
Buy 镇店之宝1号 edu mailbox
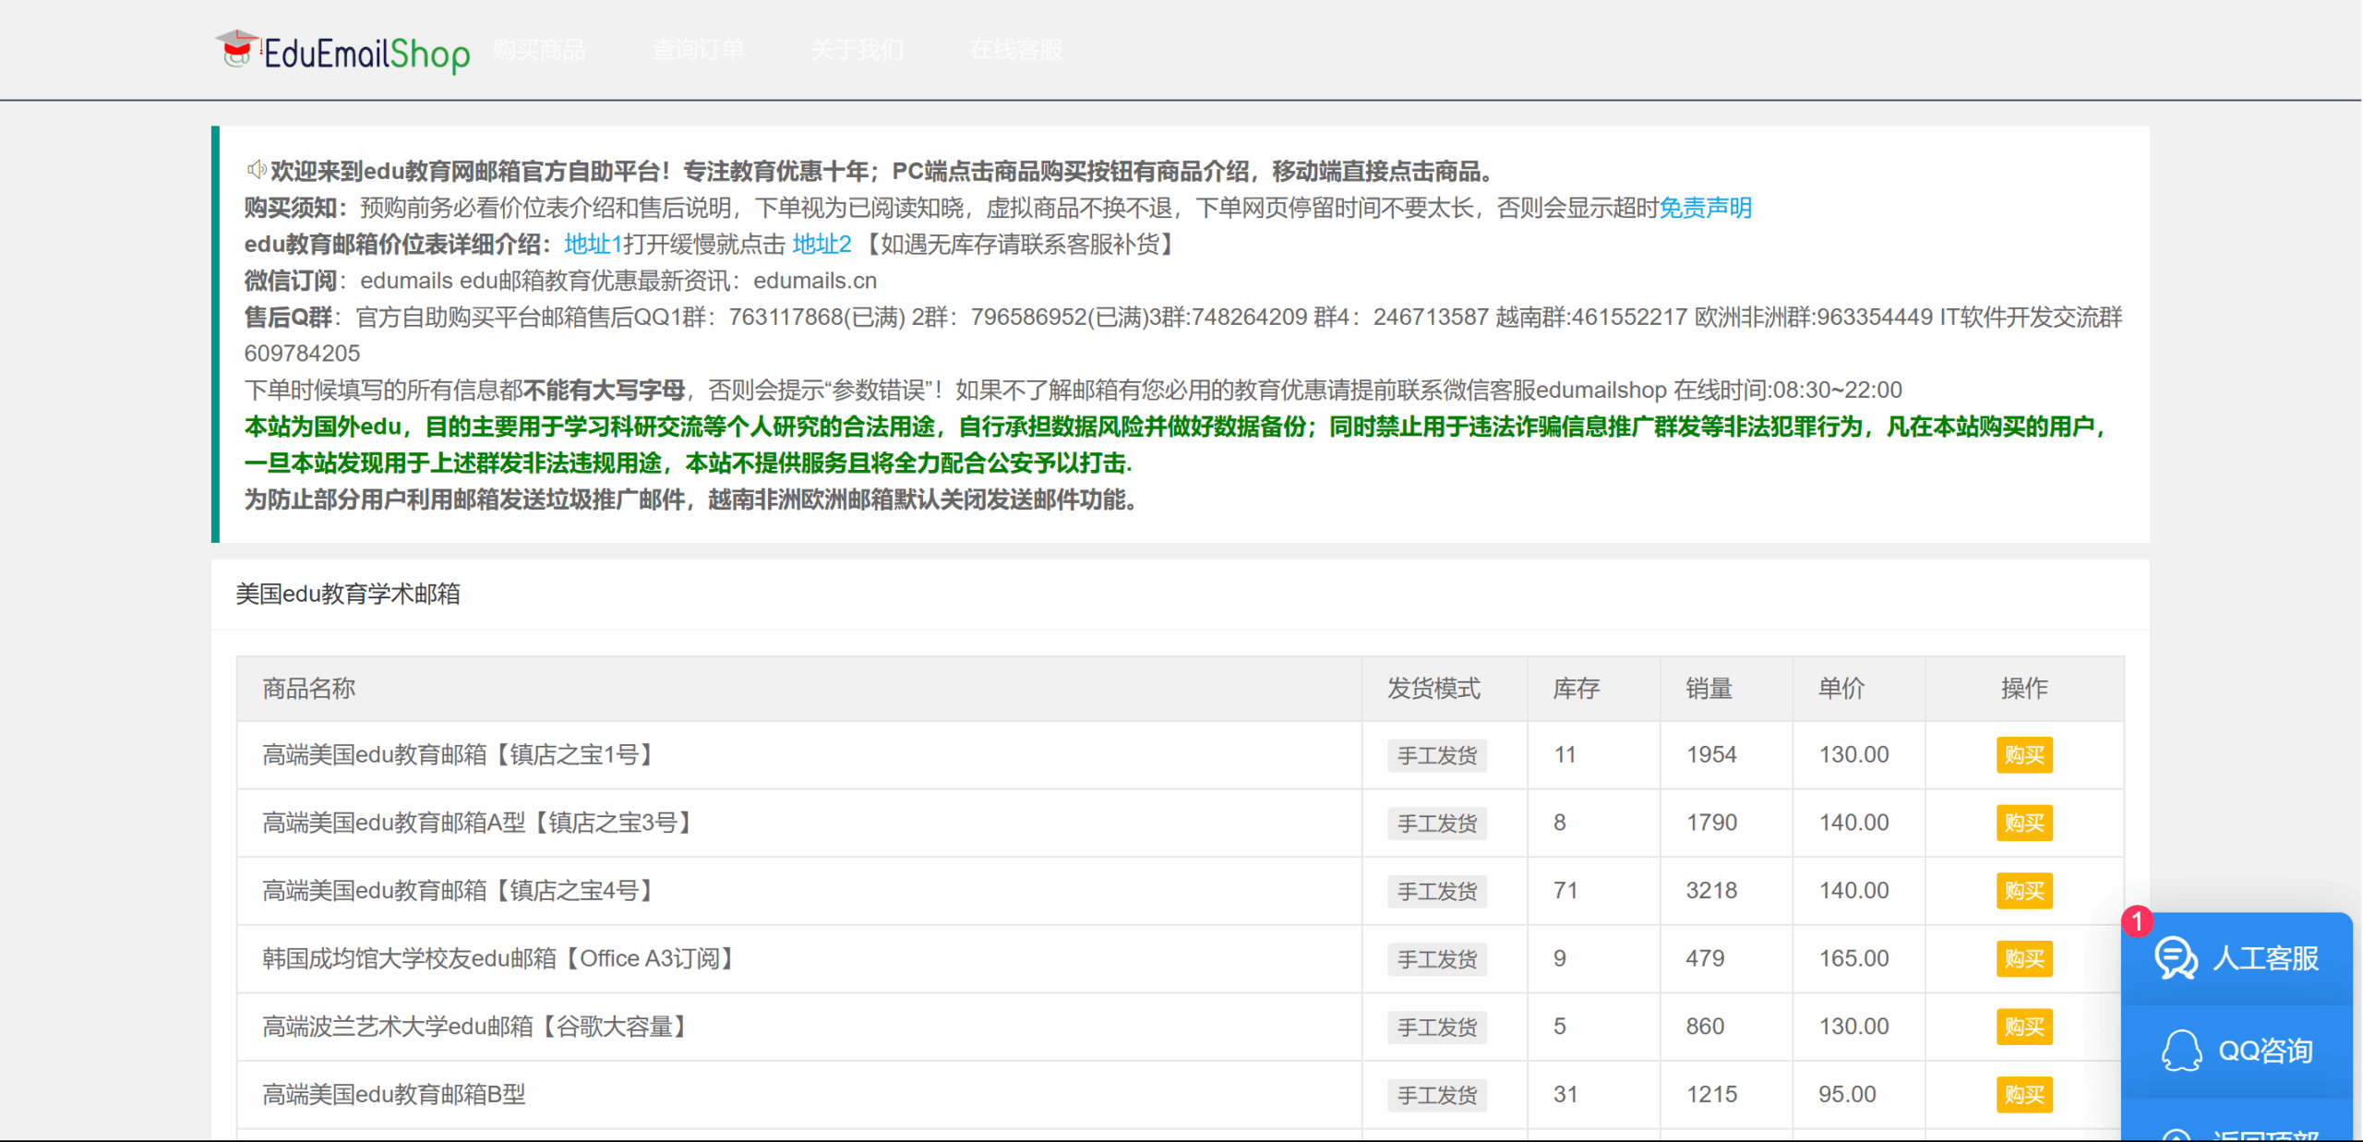point(2023,755)
